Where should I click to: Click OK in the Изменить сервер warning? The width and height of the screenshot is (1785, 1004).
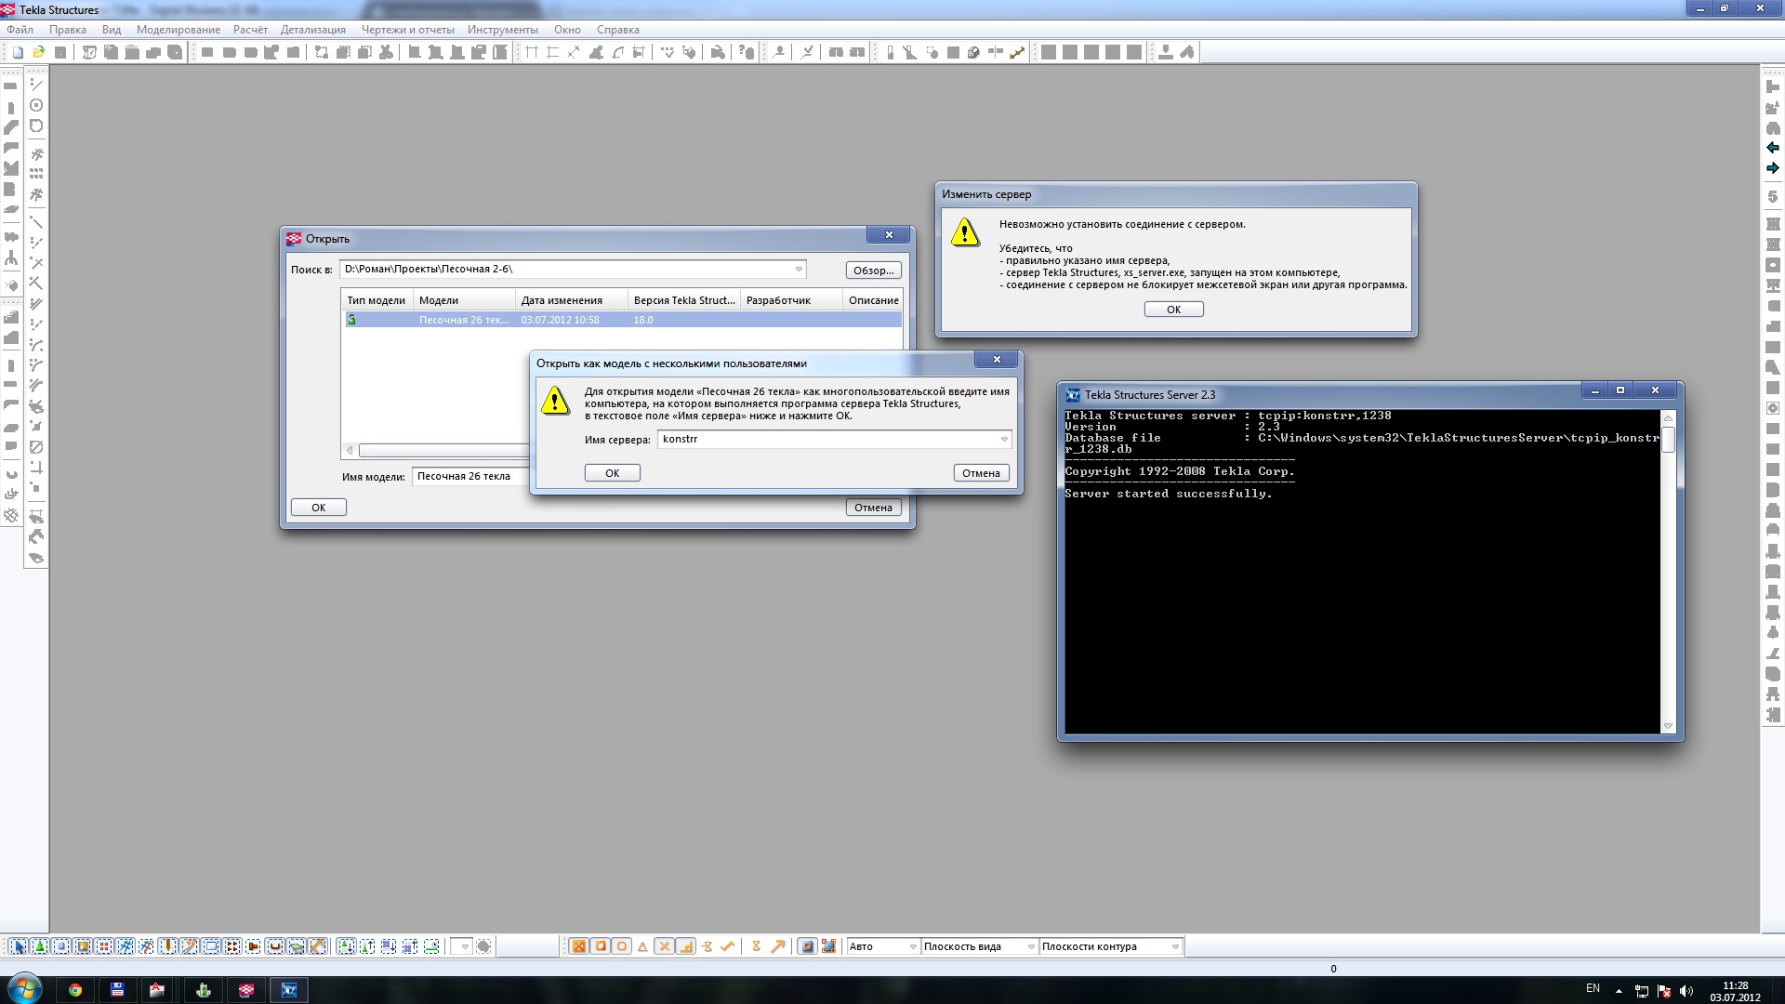point(1173,310)
